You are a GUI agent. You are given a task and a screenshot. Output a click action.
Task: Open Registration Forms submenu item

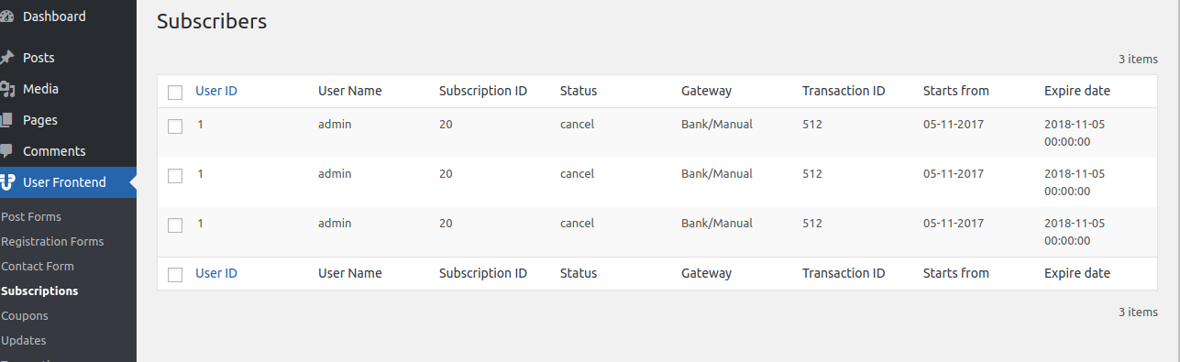tap(52, 241)
